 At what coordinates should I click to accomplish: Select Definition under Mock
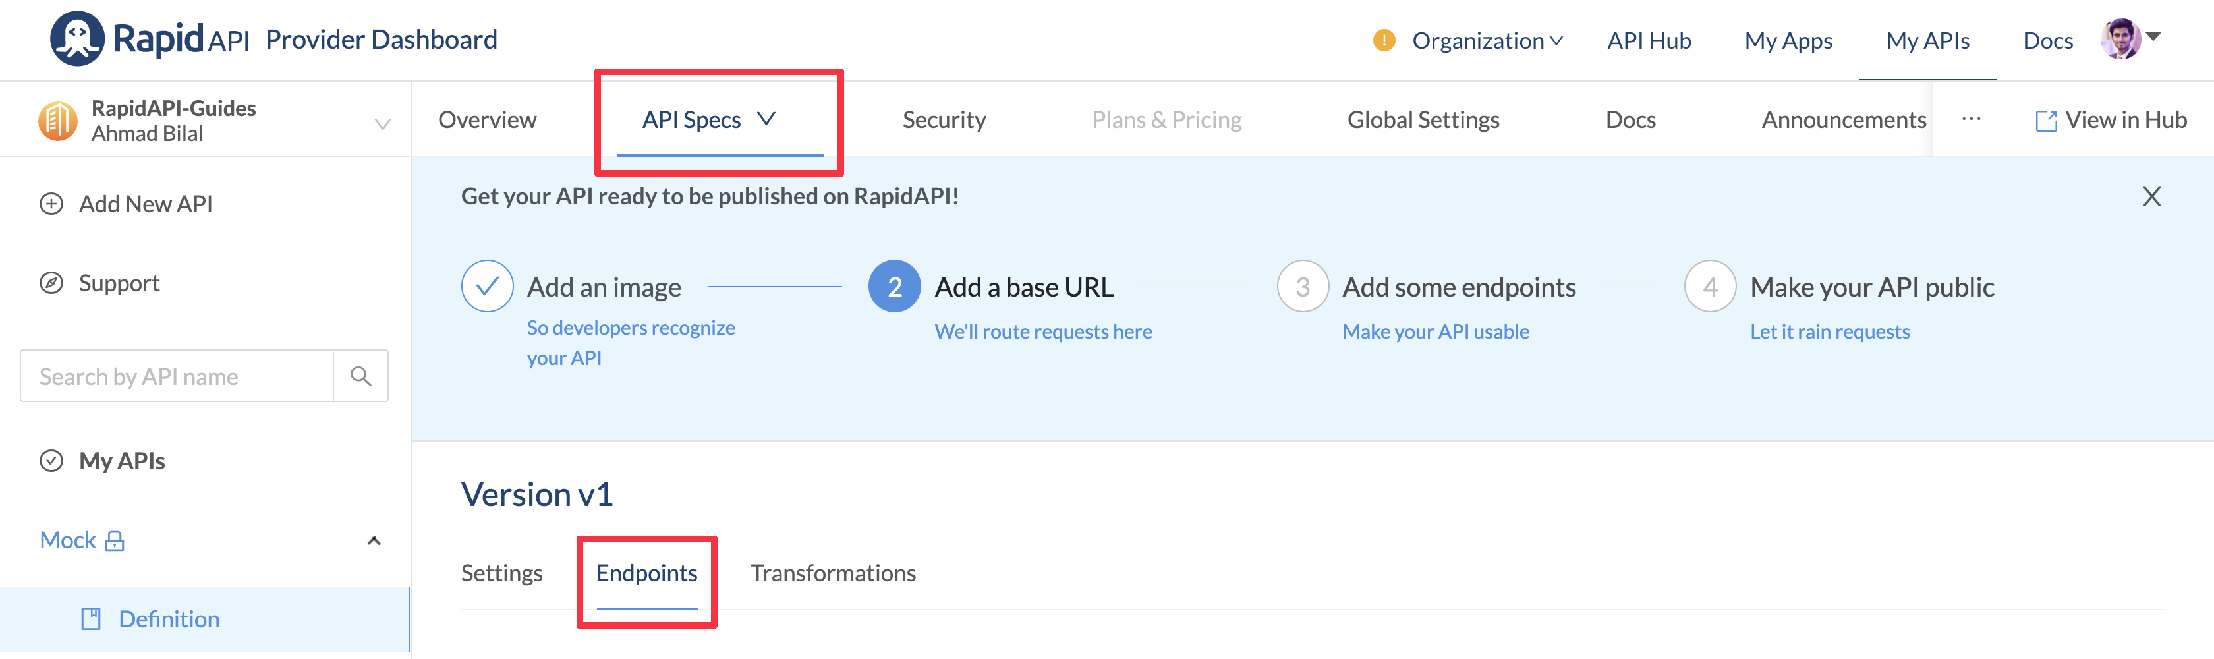point(169,619)
